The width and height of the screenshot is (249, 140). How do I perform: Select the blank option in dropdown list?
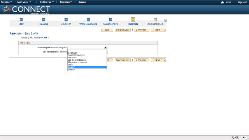(x=87, y=51)
